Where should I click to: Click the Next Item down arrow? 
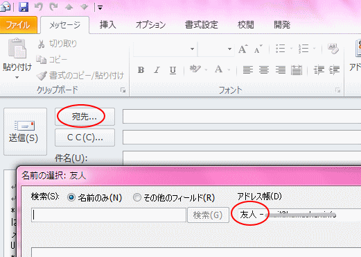click(85, 7)
